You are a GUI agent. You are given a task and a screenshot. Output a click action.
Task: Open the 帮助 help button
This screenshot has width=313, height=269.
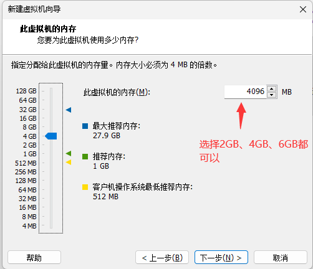click(x=34, y=257)
